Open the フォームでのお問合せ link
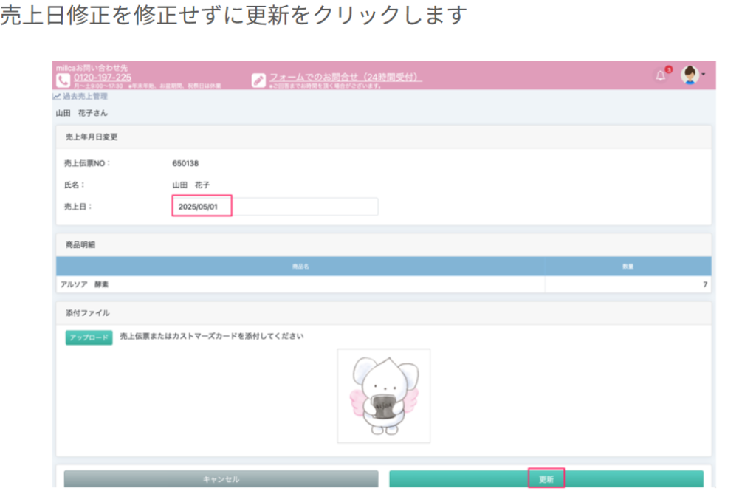This screenshot has height=494, width=756. coord(345,77)
